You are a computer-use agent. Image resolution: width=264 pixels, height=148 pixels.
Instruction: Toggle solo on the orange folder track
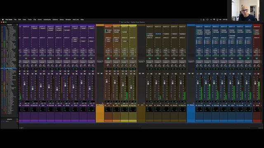(x=98, y=73)
